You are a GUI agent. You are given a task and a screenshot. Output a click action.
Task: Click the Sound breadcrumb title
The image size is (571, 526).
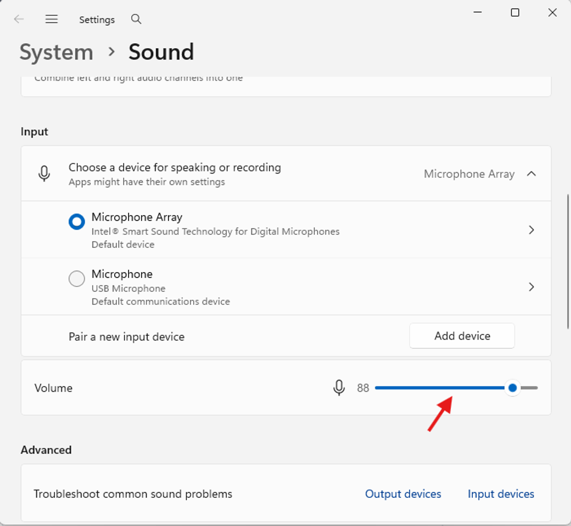pos(161,52)
